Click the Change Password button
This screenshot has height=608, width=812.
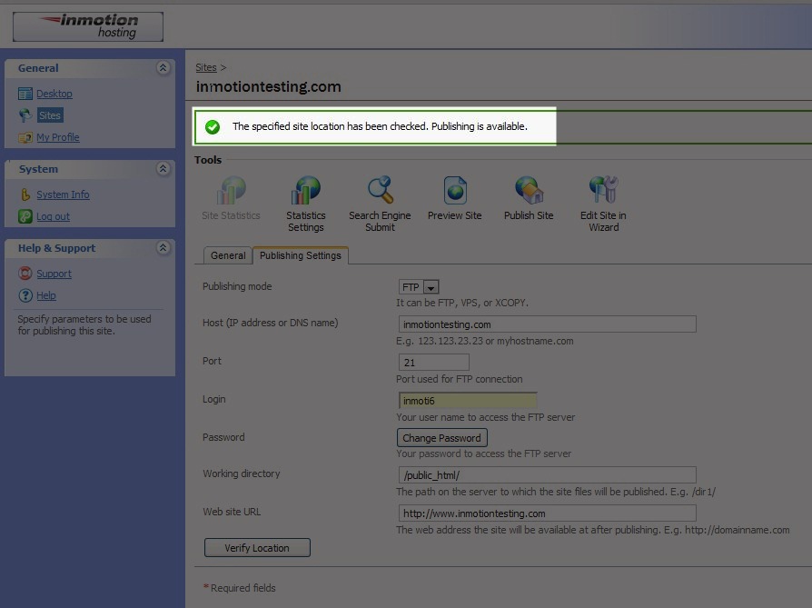click(441, 438)
